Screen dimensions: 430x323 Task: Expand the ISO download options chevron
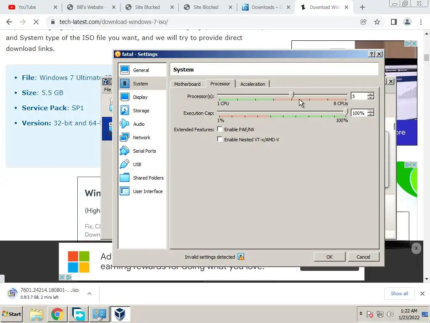(x=89, y=294)
